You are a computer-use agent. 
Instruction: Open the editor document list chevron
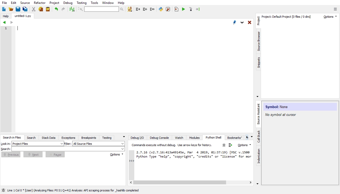coord(242,22)
